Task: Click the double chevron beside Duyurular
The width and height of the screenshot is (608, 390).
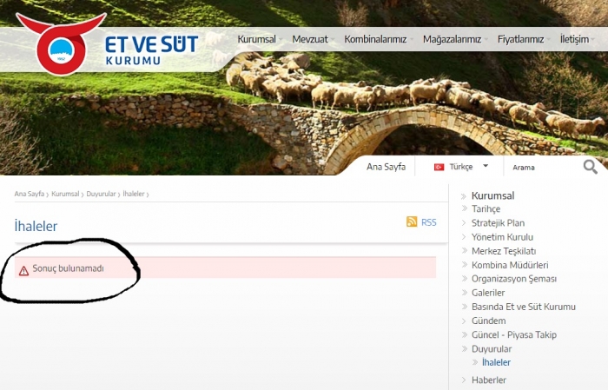Action: click(464, 348)
